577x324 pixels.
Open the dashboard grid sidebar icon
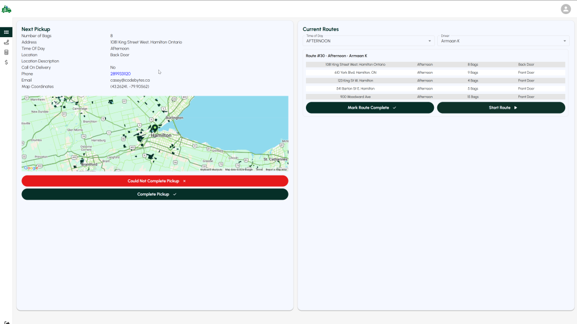(x=6, y=32)
